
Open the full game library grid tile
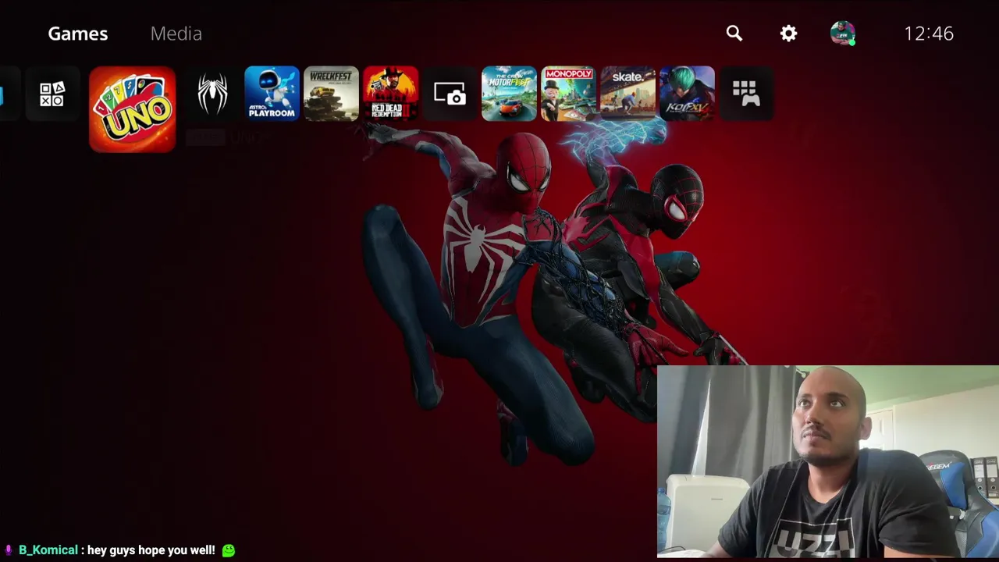746,94
